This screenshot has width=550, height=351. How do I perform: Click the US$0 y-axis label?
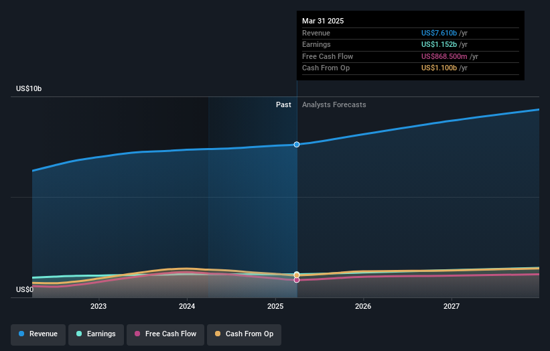[x=25, y=289]
